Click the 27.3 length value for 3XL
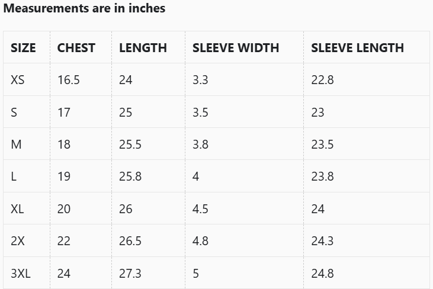The height and width of the screenshot is (289, 433). (130, 274)
